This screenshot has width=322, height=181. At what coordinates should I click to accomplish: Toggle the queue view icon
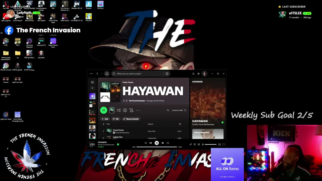(194, 145)
